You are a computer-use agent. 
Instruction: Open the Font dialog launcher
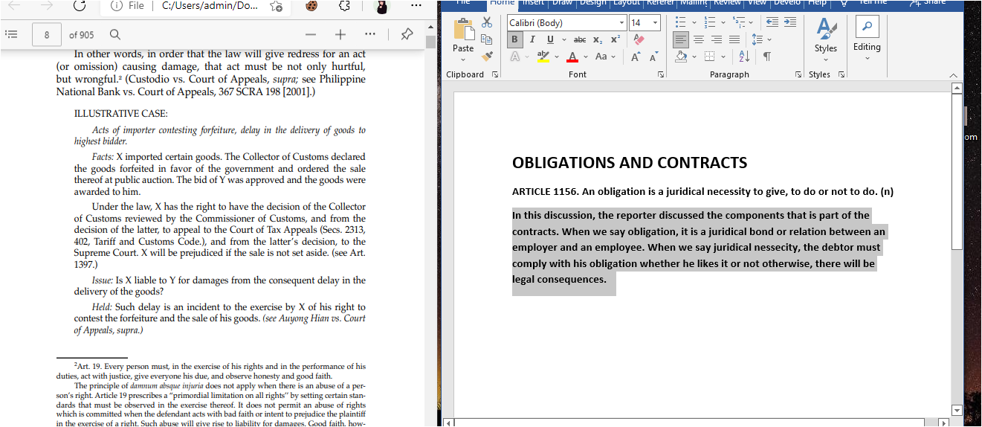[661, 74]
